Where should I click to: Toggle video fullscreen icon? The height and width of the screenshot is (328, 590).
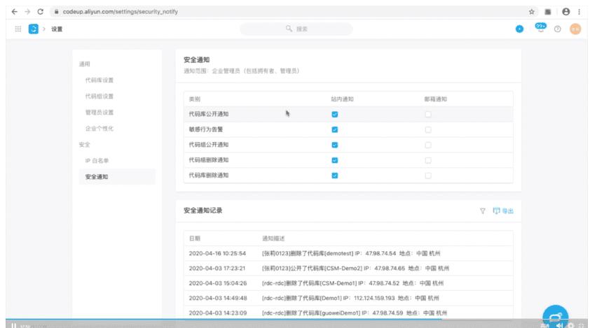(583, 325)
